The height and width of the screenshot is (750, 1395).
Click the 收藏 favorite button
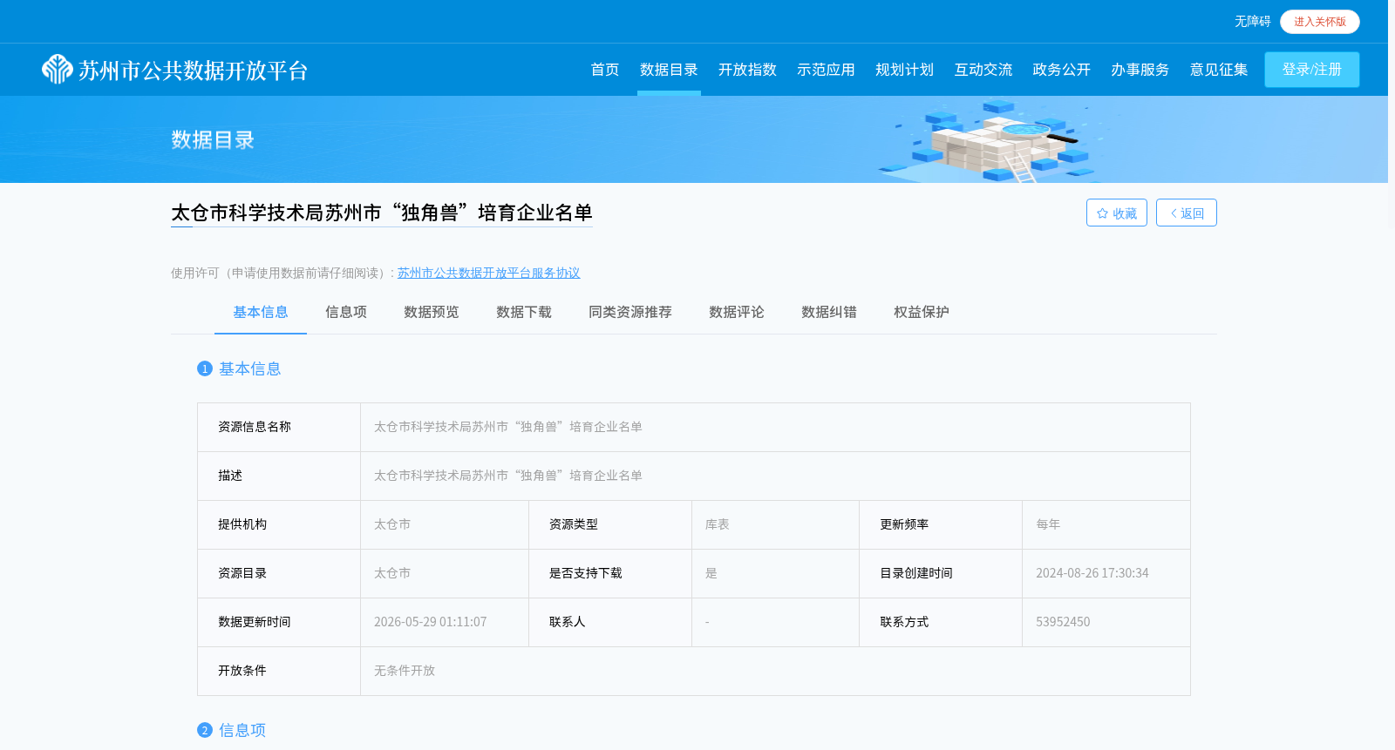coord(1117,213)
